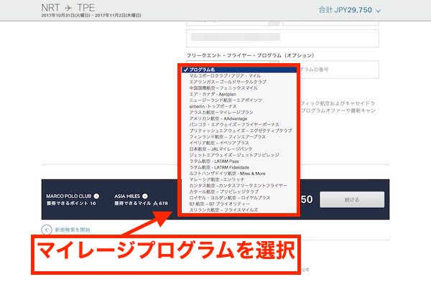
Task: Choose マルコポーロクラブ / アジア・マイル option
Action: coord(239,76)
